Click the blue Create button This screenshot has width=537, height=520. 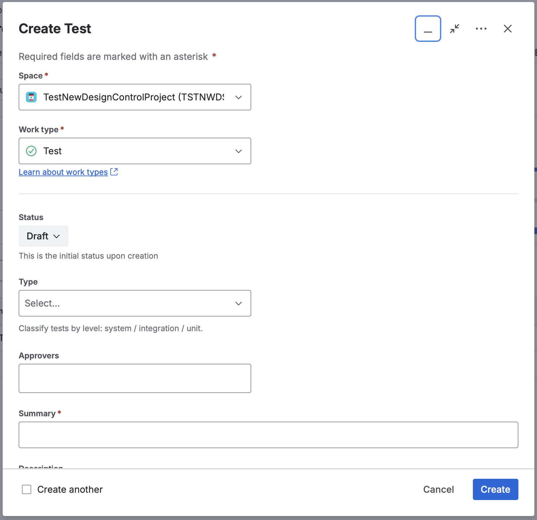click(x=495, y=489)
